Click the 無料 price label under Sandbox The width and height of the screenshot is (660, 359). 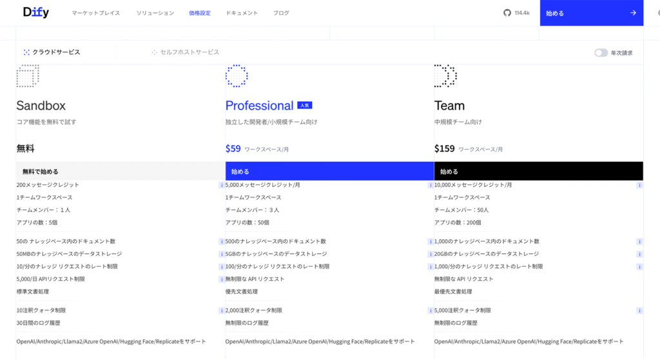25,149
